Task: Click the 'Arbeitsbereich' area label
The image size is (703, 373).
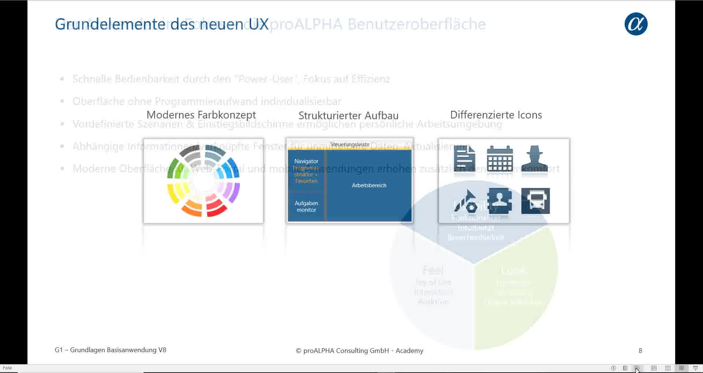Action: [x=369, y=185]
